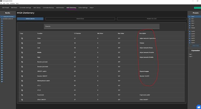Copy the Booster pre level row
Viewport: 201px width, 109px height.
[22, 62]
